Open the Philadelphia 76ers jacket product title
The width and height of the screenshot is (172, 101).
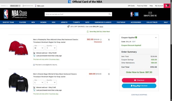(56, 41)
